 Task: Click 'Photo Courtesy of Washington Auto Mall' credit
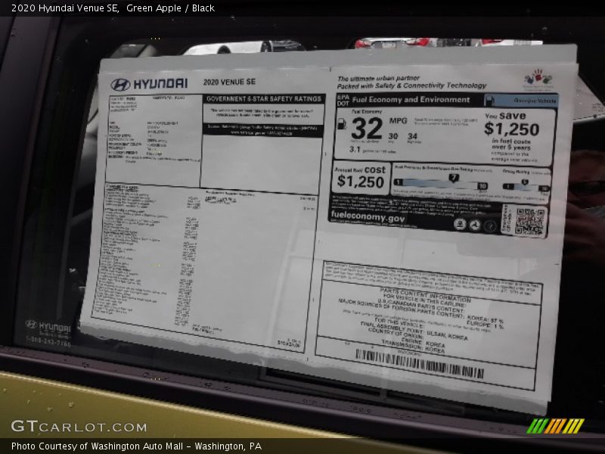click(x=98, y=446)
